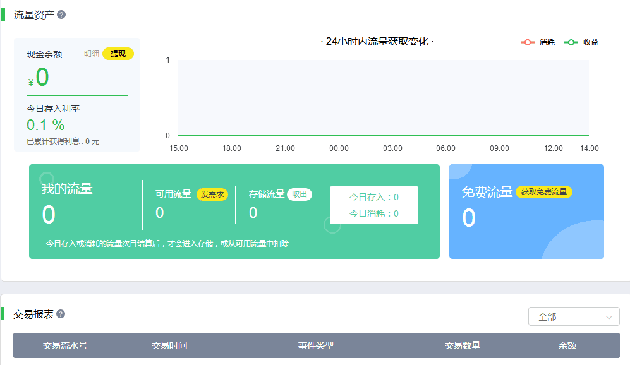630x365 pixels.
Task: Click the 15:00 chart axis label
Action: (178, 148)
